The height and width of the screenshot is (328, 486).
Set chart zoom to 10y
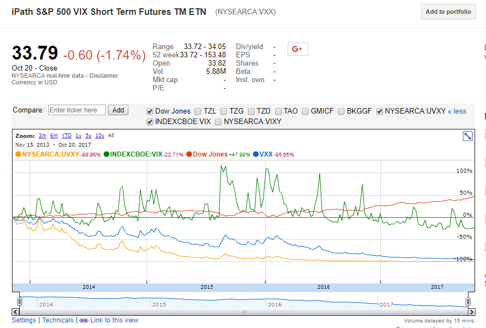100,136
